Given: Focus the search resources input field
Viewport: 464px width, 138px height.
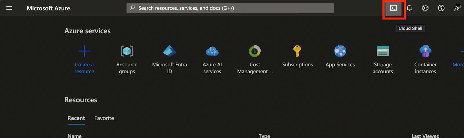Looking at the screenshot, I should coord(230,8).
